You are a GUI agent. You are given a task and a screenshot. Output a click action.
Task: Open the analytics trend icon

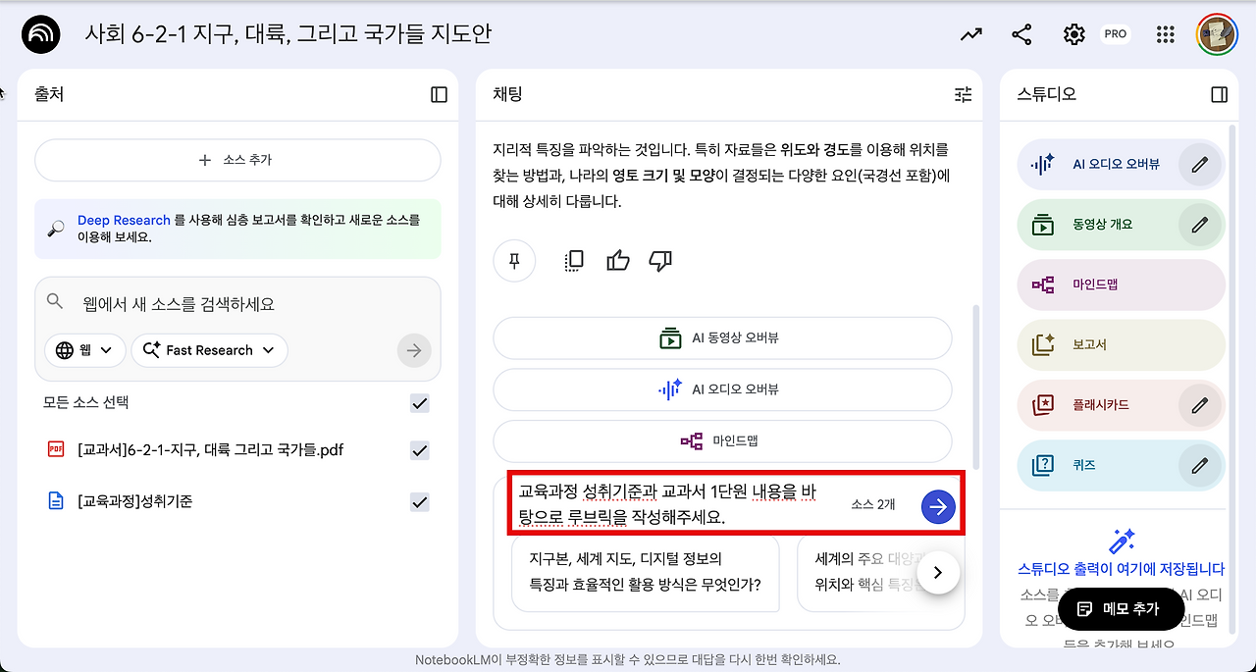(x=970, y=34)
